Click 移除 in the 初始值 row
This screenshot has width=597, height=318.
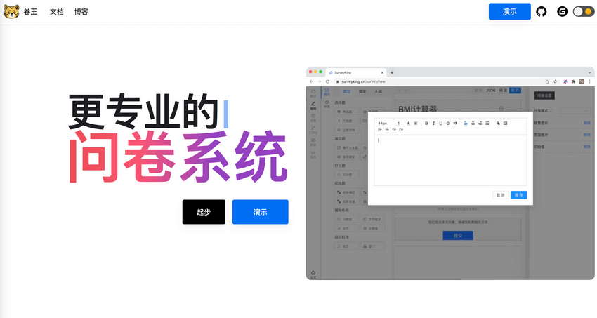click(587, 147)
